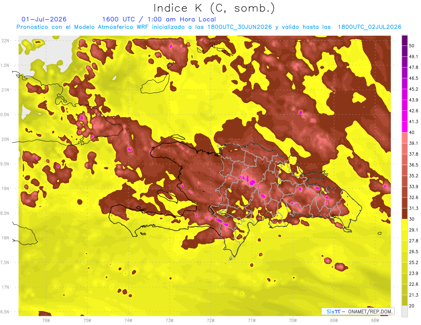Image resolution: width=421 pixels, height=325 pixels.
Task: Click the '41.3' colorbar value
Action: (x=414, y=122)
